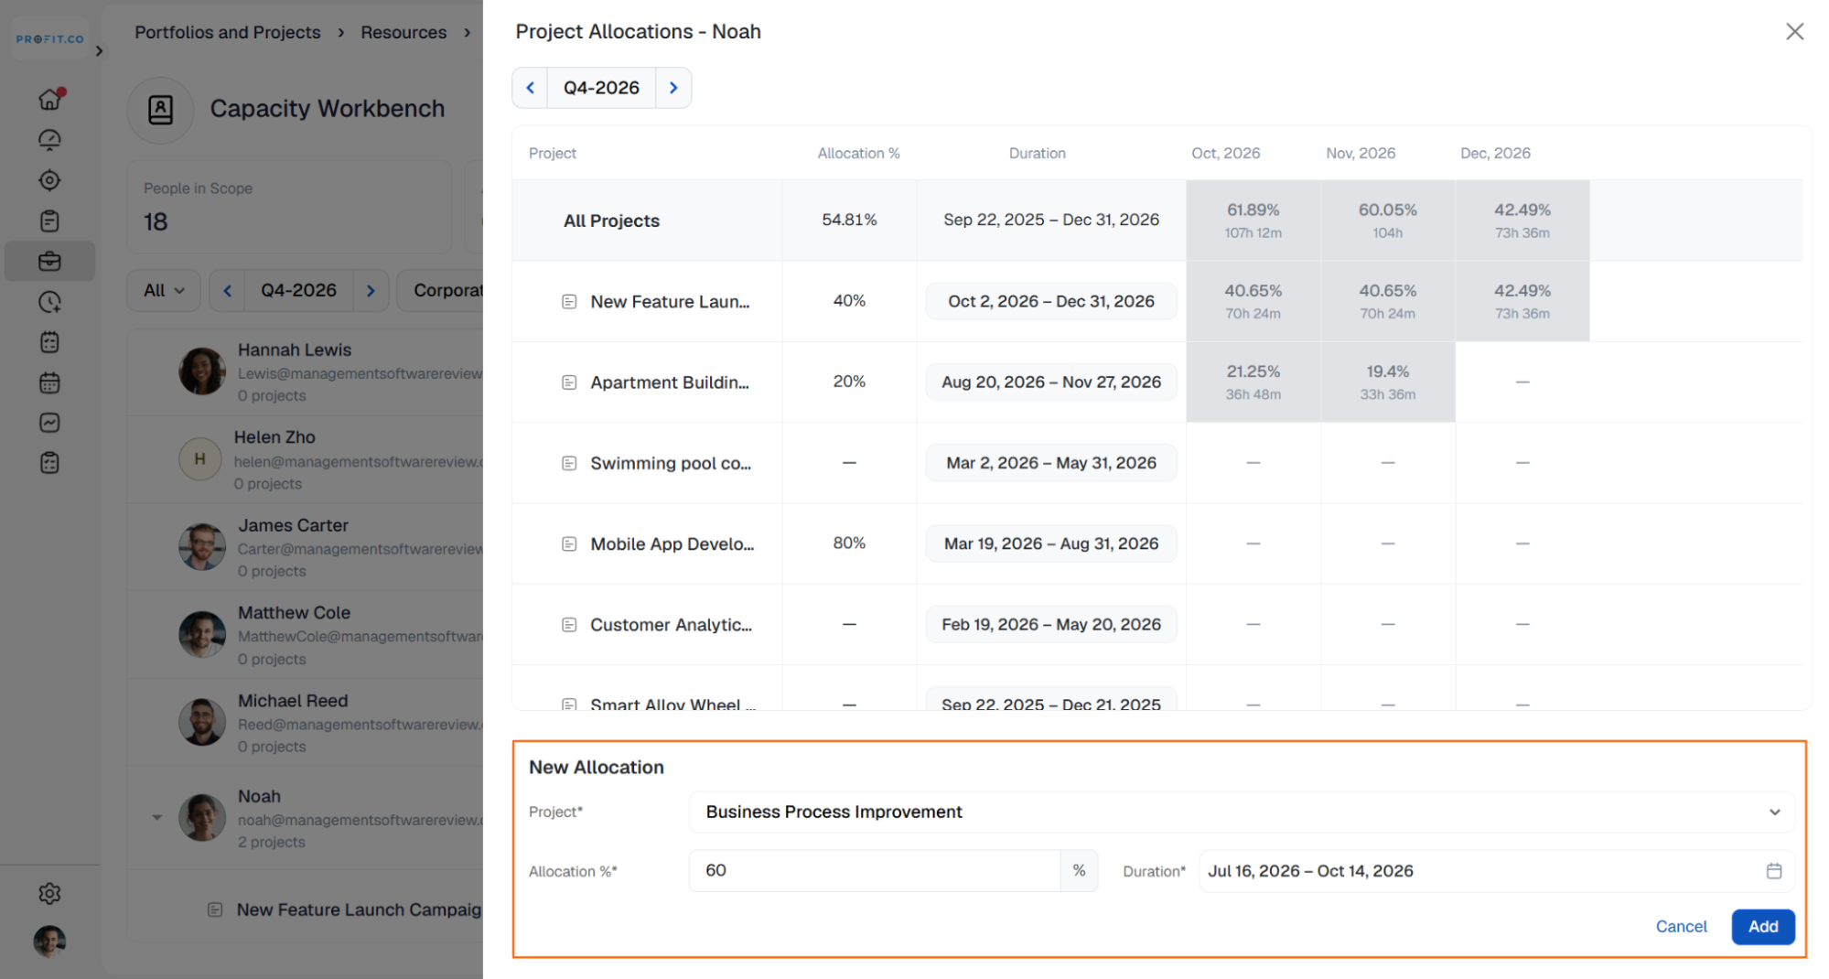
Task: Open the target goals icon in sidebar
Action: click(x=49, y=180)
